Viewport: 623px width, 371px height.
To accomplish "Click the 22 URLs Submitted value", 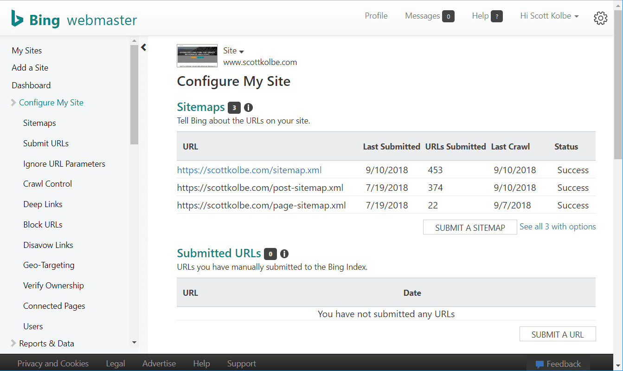I will (x=433, y=205).
